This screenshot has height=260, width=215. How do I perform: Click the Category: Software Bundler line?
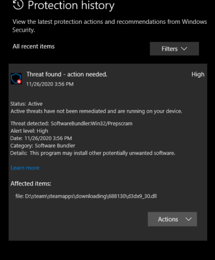pyautogui.click(x=43, y=146)
